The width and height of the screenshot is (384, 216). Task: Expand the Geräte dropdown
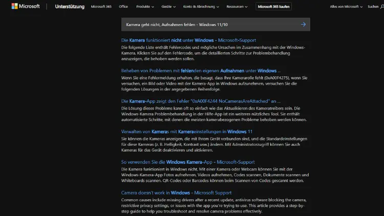(x=168, y=7)
